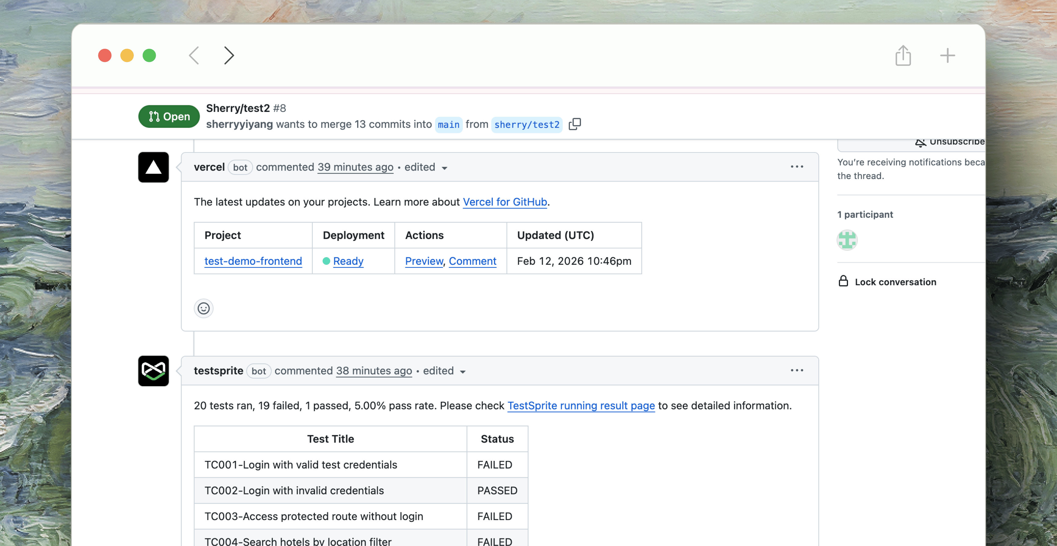
Task: Click the Ready deployment link
Action: pyautogui.click(x=348, y=261)
